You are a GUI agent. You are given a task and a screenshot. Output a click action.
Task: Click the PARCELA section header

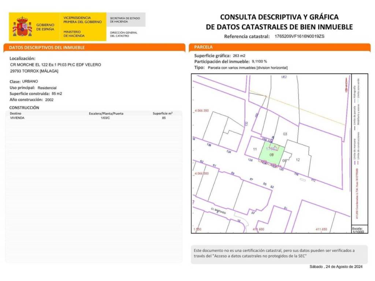[x=203, y=47]
